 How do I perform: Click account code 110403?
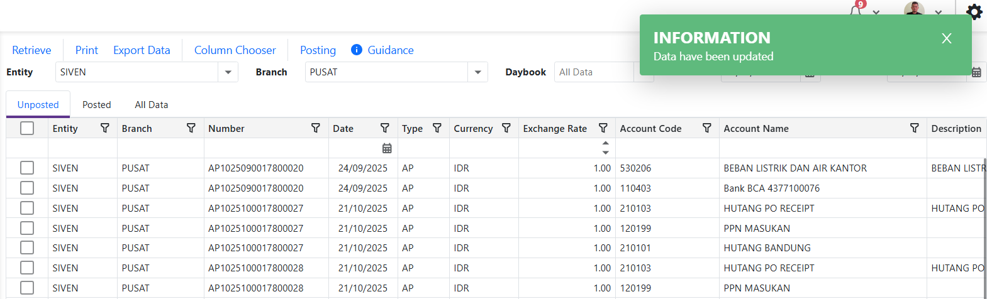pos(635,188)
